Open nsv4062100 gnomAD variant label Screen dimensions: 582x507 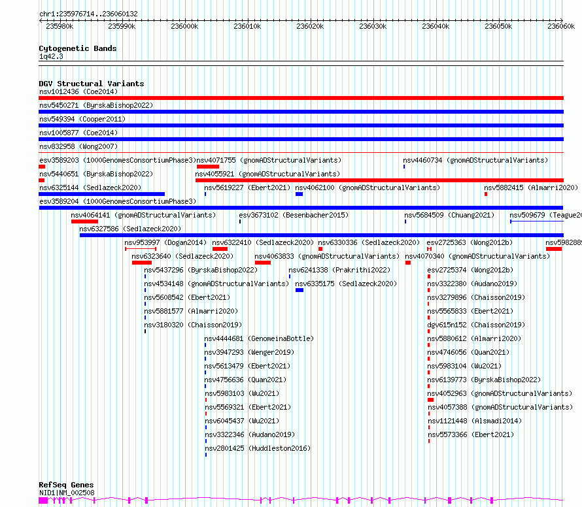click(368, 188)
